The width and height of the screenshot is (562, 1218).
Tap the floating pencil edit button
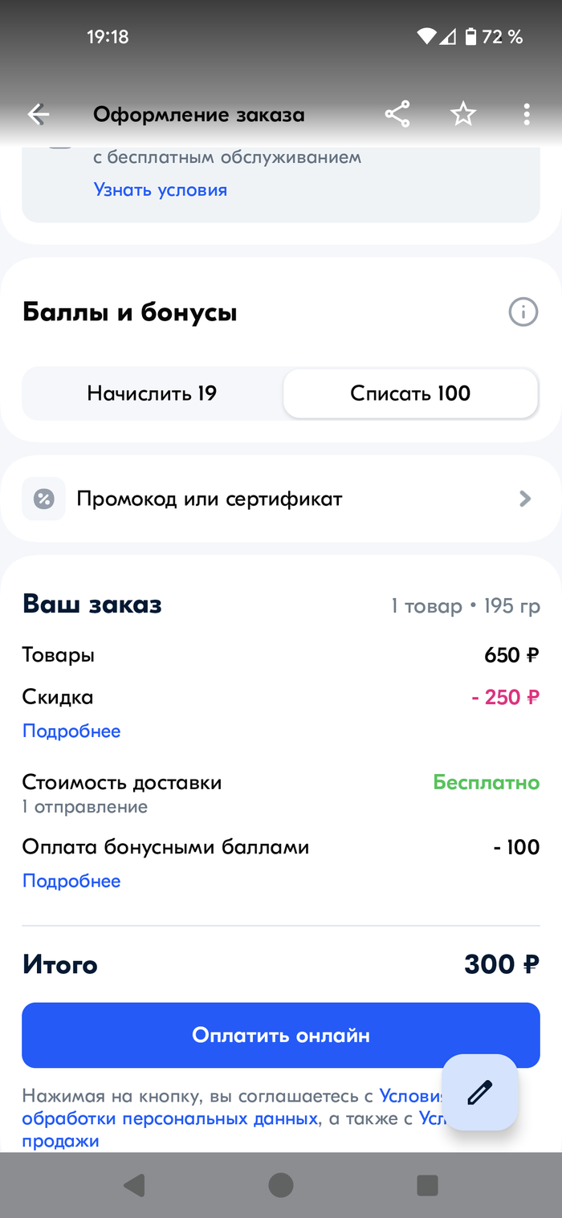tap(480, 1092)
